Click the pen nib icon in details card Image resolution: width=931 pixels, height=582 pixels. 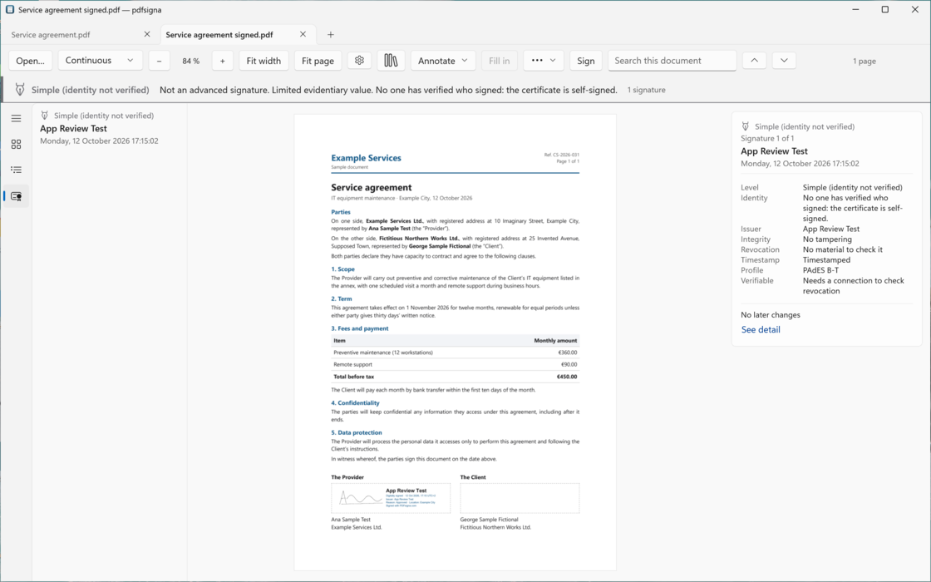(x=746, y=126)
